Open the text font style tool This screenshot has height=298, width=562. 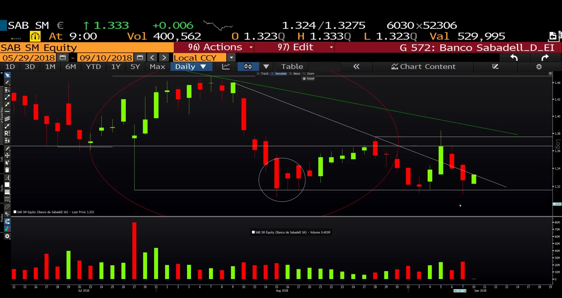pos(7,178)
